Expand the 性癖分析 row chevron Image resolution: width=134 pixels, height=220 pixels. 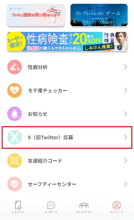[x=126, y=67]
